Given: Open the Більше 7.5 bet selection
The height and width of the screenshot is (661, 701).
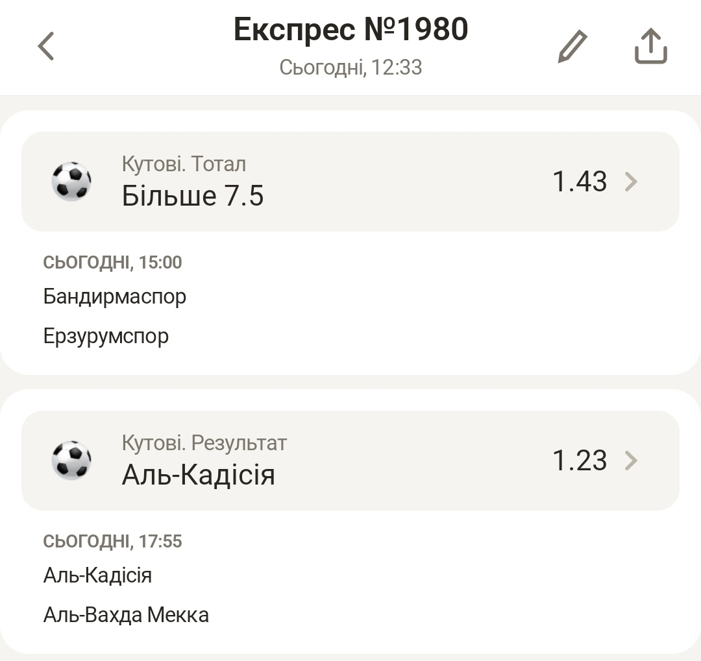Looking at the screenshot, I should (x=350, y=182).
